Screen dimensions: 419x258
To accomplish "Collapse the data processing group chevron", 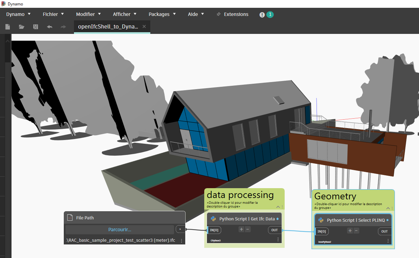I will click(x=278, y=206).
